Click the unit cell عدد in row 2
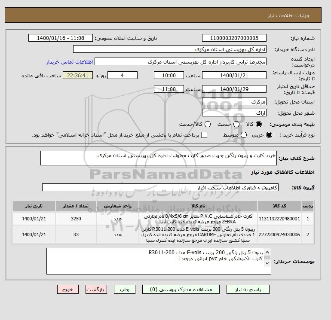The height and width of the screenshot is (320, 331). 118,235
